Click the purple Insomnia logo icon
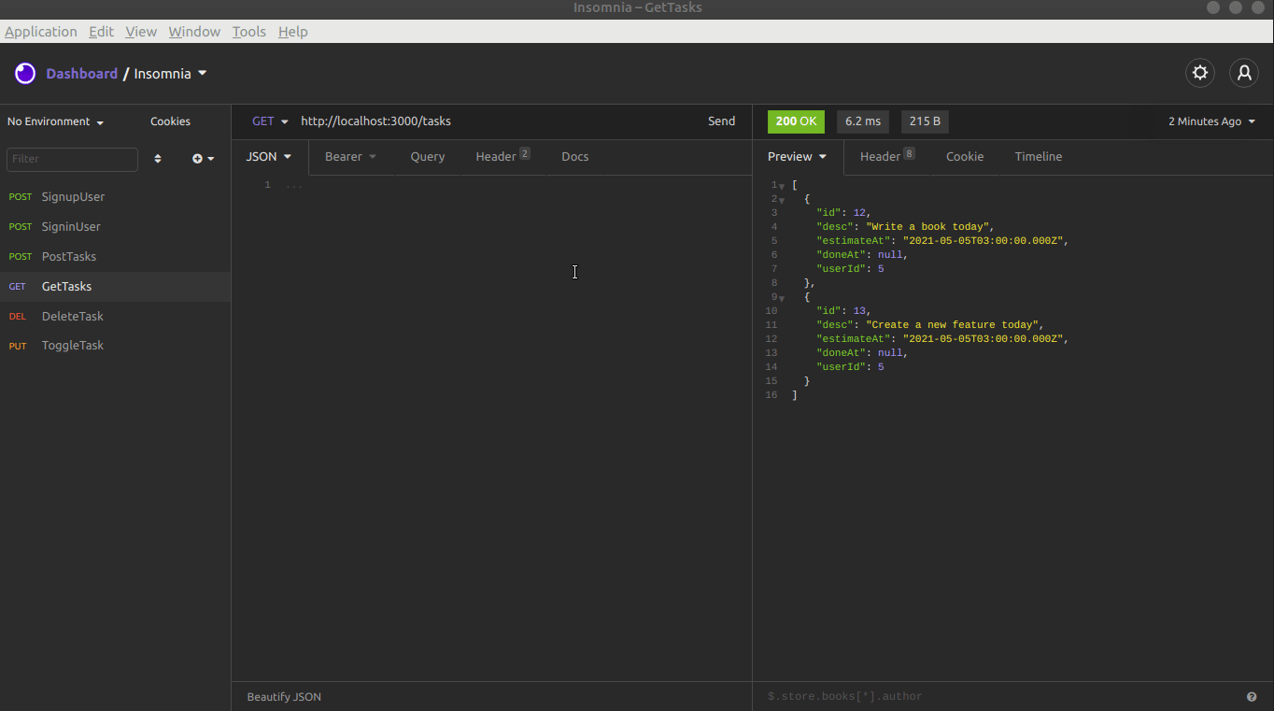 (24, 72)
